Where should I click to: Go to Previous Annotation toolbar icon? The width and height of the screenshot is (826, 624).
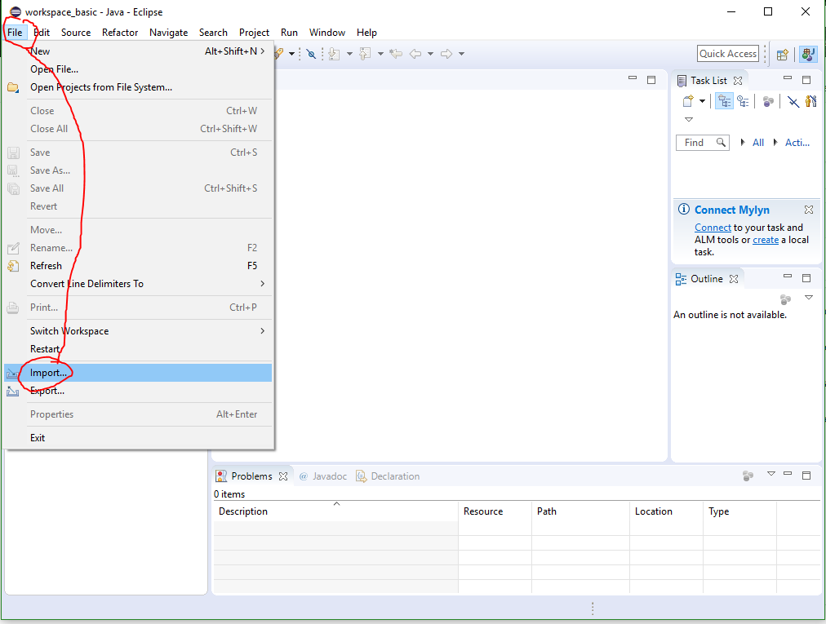365,54
